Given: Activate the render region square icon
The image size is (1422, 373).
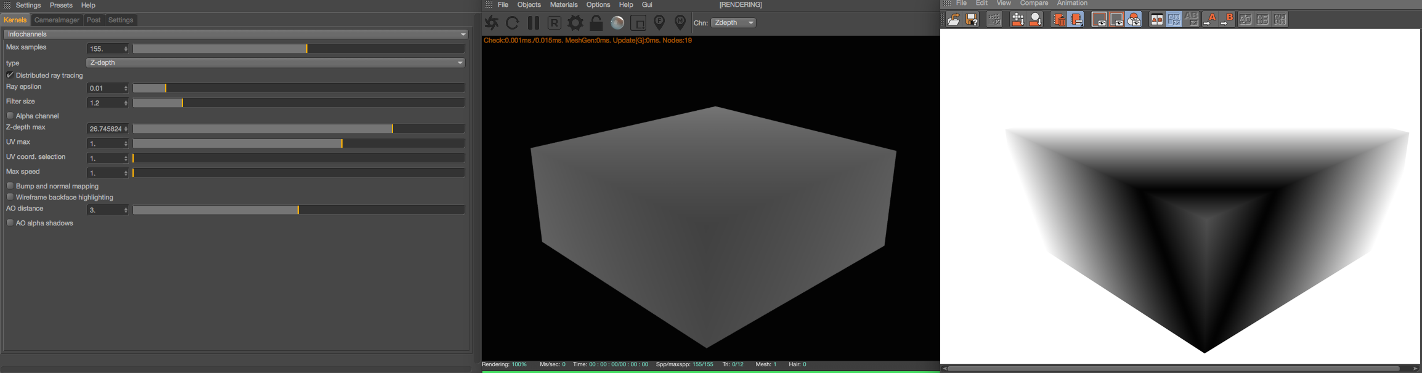Looking at the screenshot, I should (639, 23).
